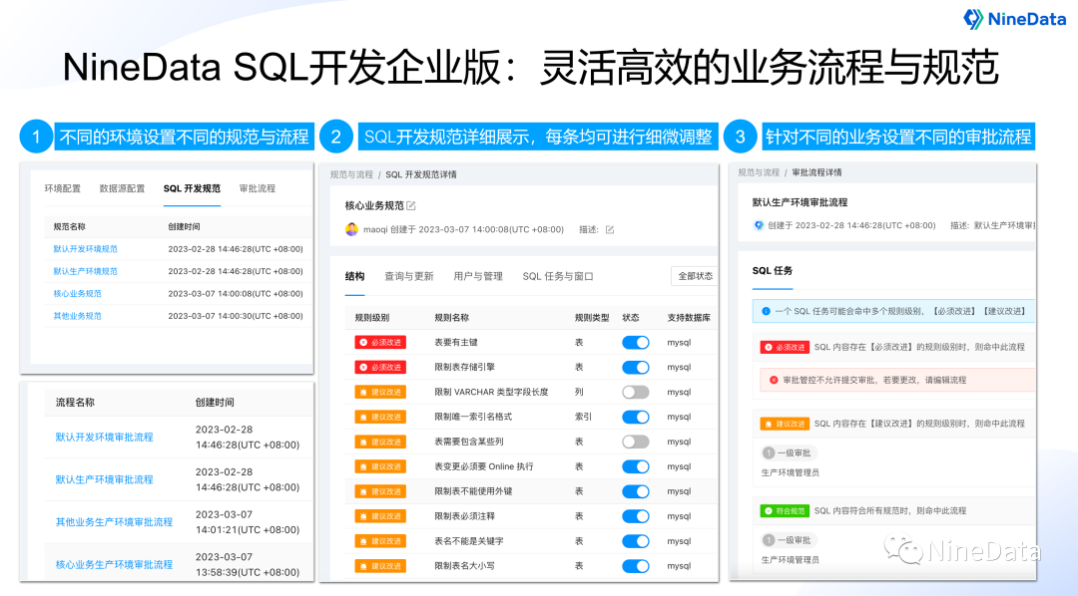Click 建议改进 badge on 表变更必须要 Online 执行 row
The image size is (1078, 596).
pos(380,466)
